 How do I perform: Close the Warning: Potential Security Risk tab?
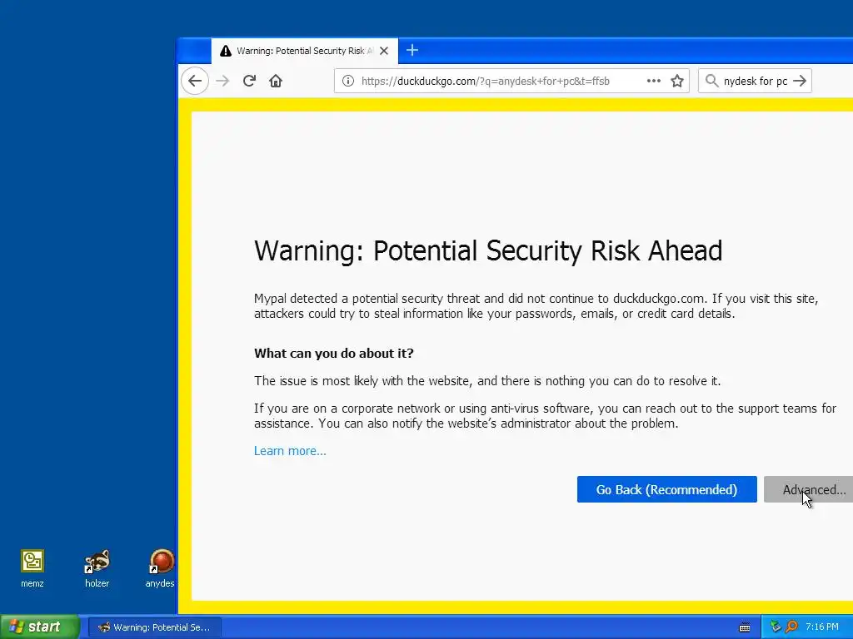tap(384, 51)
